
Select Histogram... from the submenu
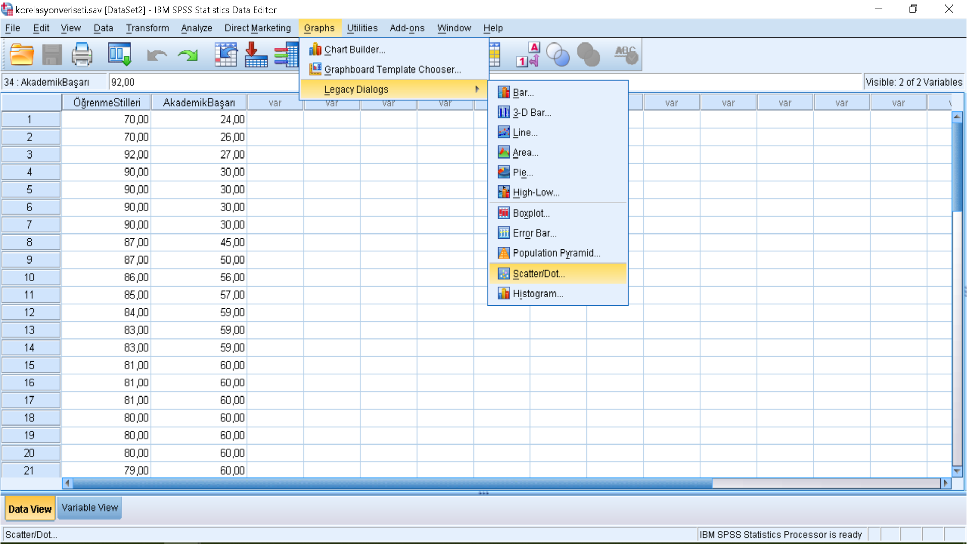pyautogui.click(x=558, y=294)
